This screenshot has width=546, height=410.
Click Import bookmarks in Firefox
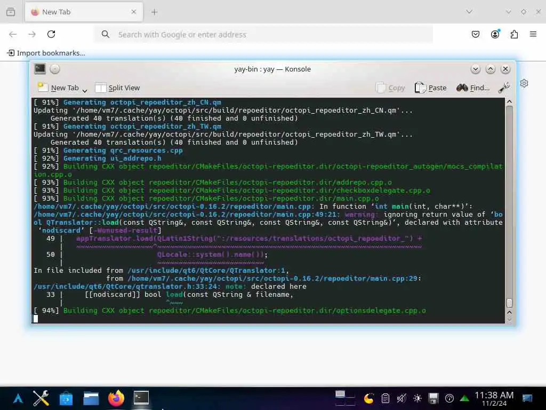tap(46, 53)
